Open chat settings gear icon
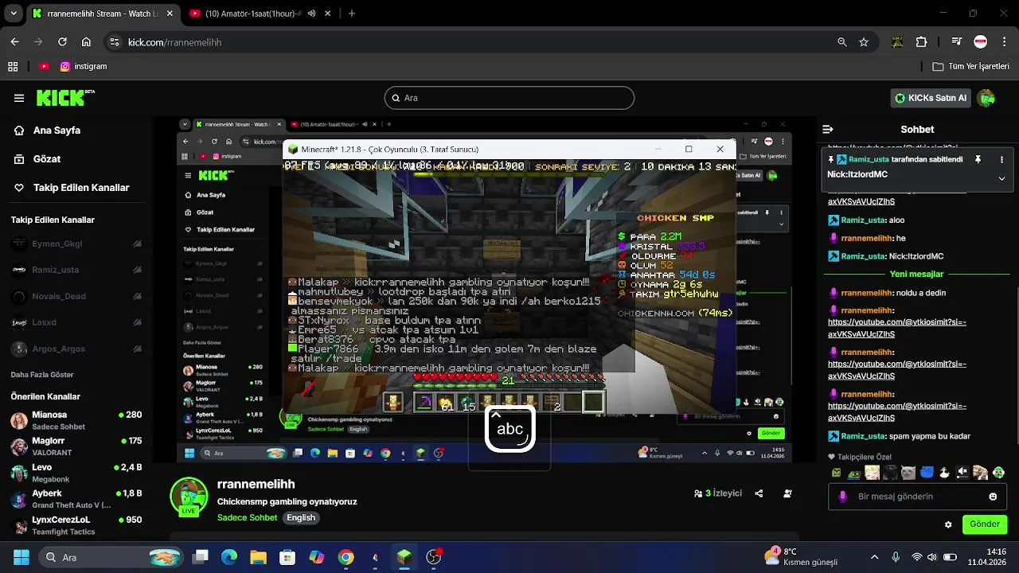The height and width of the screenshot is (573, 1019). [x=948, y=524]
